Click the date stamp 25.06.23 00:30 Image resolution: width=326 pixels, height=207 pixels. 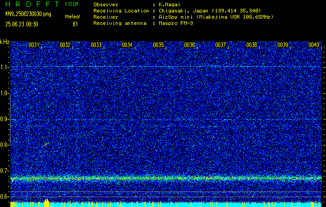click(x=22, y=24)
